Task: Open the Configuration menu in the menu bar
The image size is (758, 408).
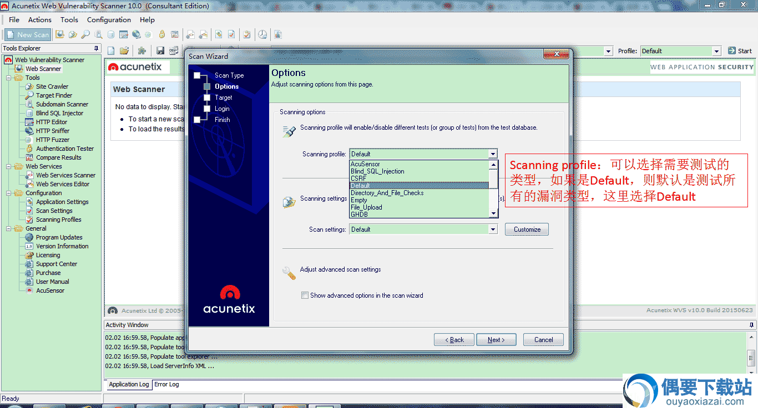Action: [x=109, y=19]
